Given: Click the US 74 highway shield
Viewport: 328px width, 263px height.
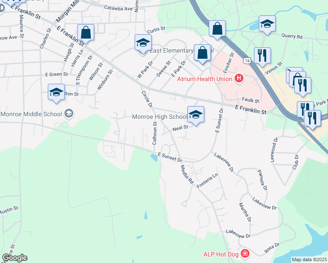Looking at the screenshot, I should [247, 61].
